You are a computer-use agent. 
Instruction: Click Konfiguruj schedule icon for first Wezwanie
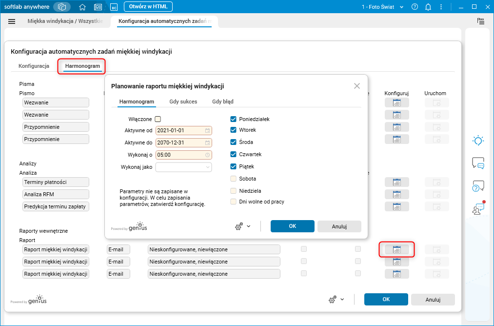396,102
